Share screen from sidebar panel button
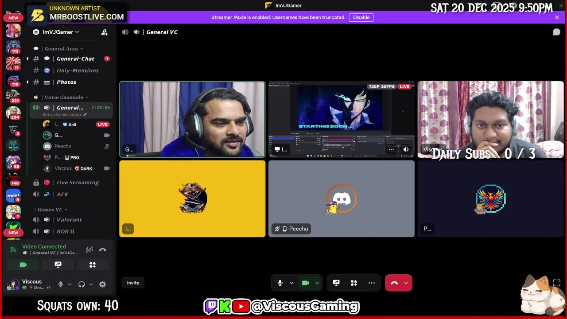The height and width of the screenshot is (319, 567). pos(58,265)
